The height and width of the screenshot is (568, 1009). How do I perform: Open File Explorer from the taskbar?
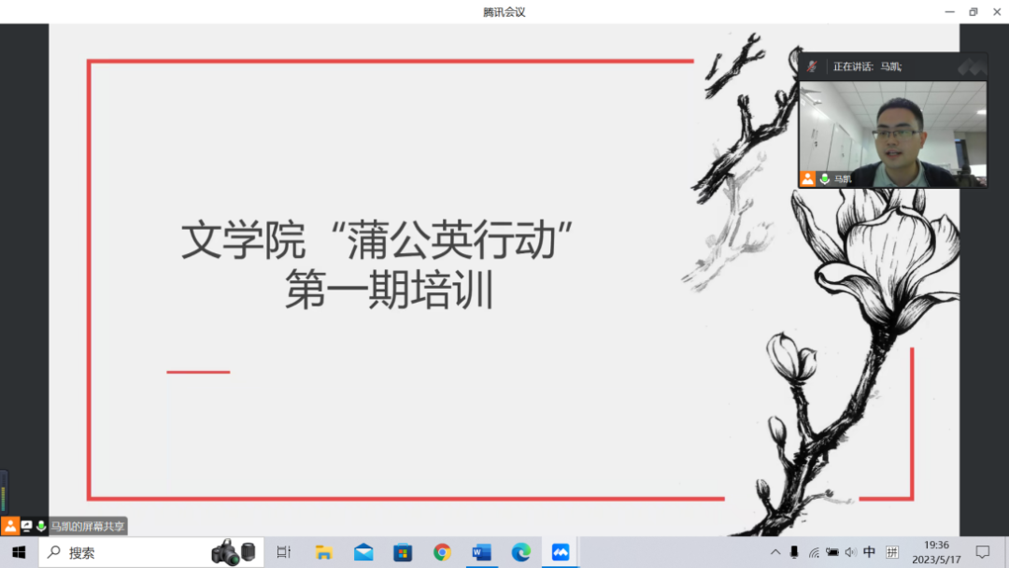pyautogui.click(x=324, y=552)
